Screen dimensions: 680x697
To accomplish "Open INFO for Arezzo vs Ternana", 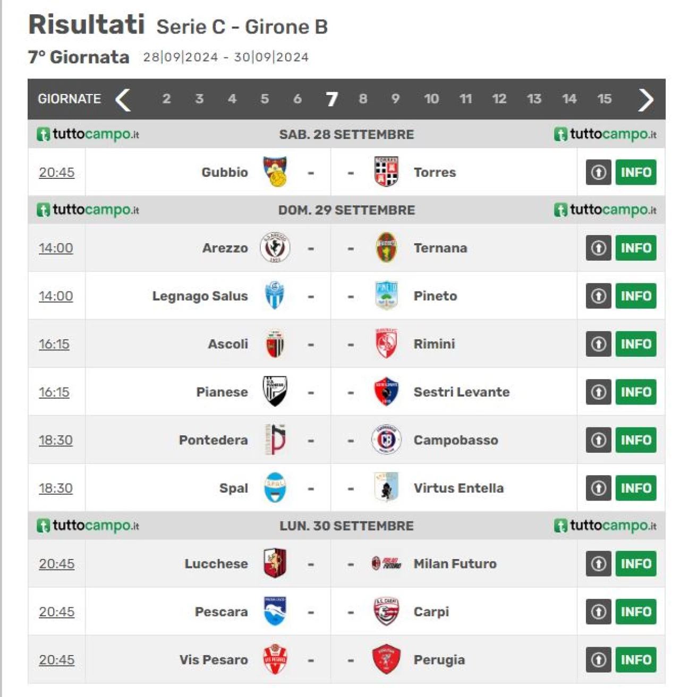I will [x=636, y=248].
